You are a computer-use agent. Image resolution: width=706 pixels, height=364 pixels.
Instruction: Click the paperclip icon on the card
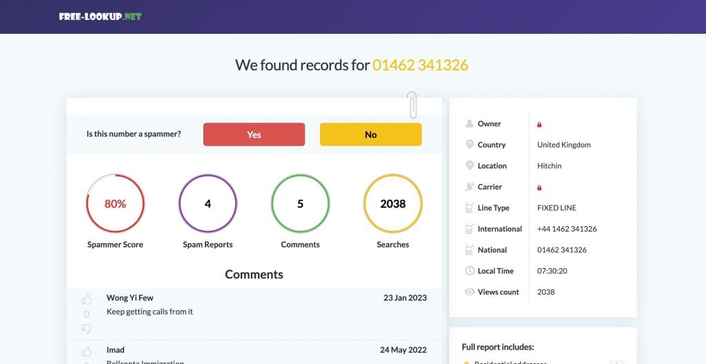click(x=412, y=105)
